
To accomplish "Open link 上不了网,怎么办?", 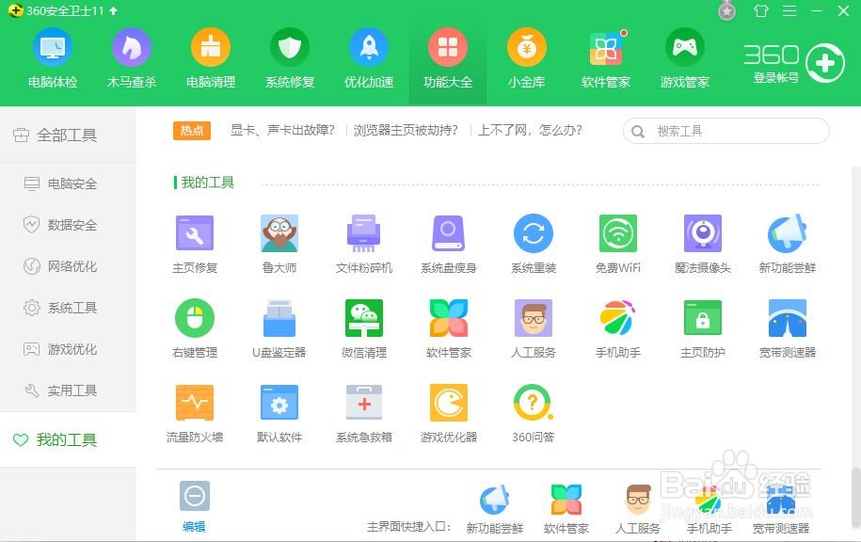I will 530,130.
